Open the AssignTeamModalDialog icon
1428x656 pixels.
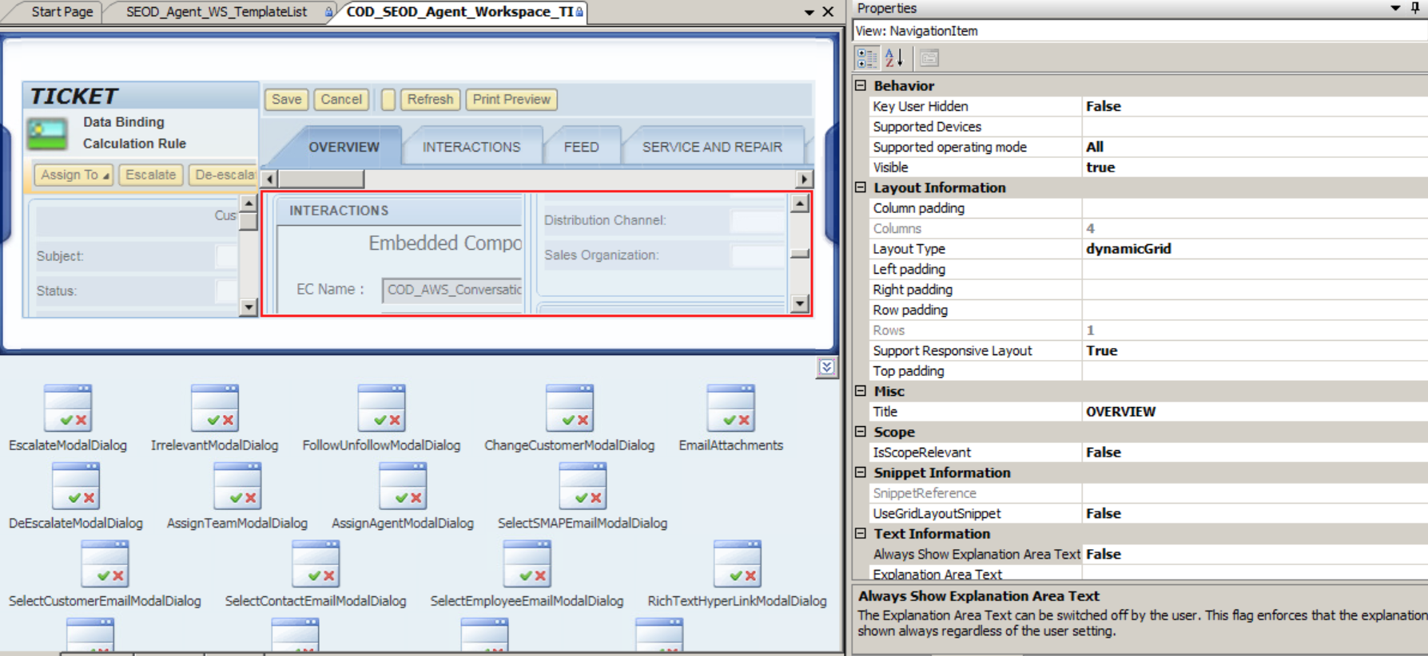point(237,486)
